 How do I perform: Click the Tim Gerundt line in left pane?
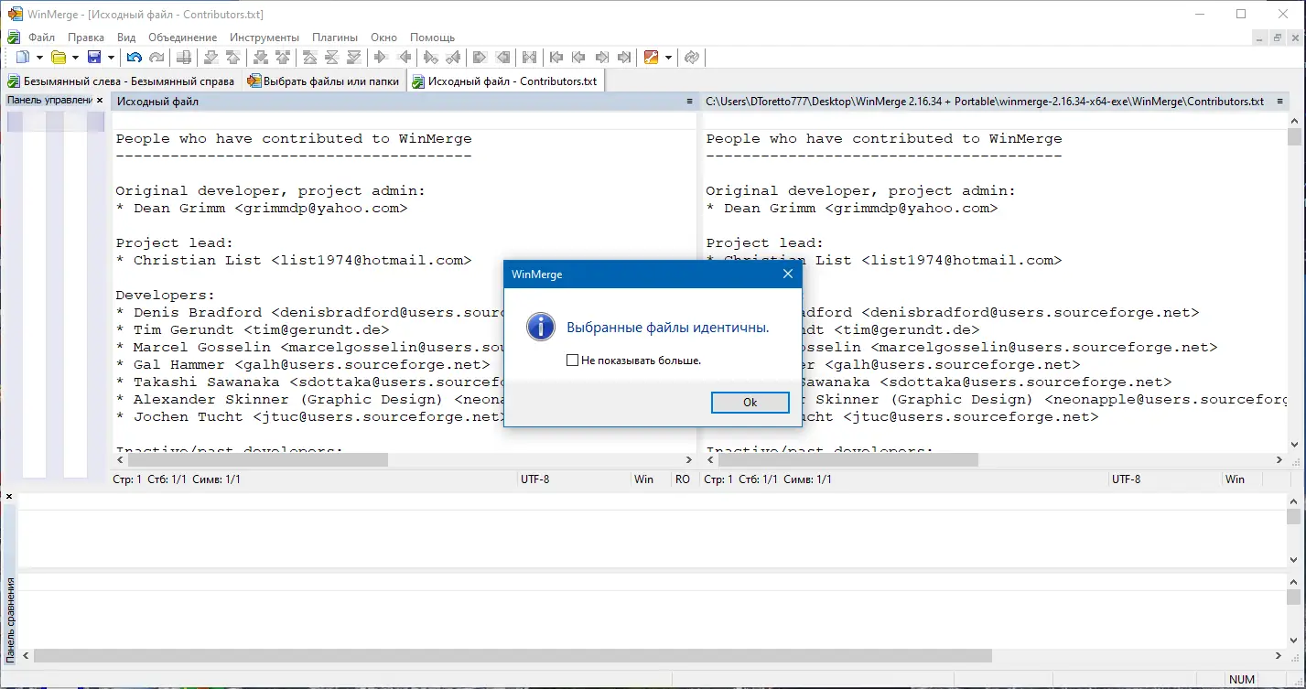(x=253, y=330)
